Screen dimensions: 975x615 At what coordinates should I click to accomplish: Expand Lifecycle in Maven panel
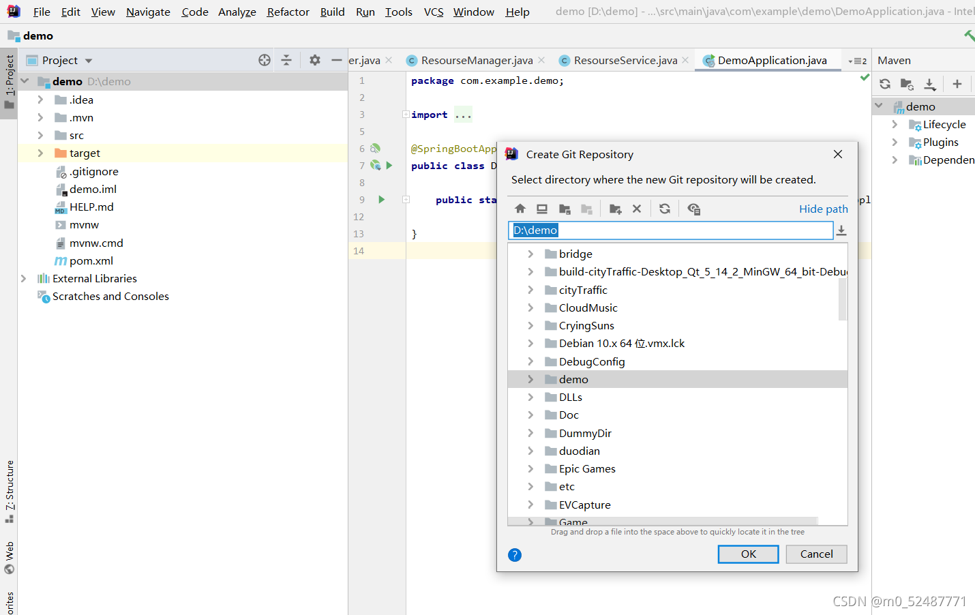[895, 124]
